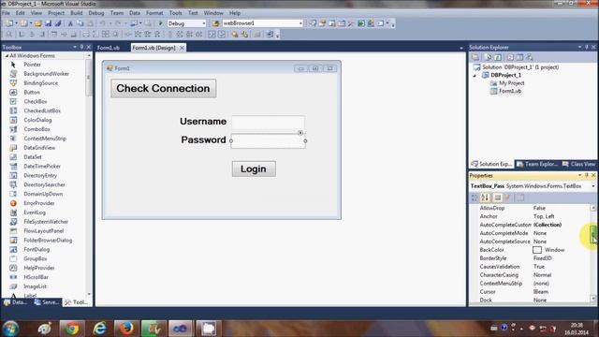
Task: Click the Password text box on form
Action: click(269, 141)
